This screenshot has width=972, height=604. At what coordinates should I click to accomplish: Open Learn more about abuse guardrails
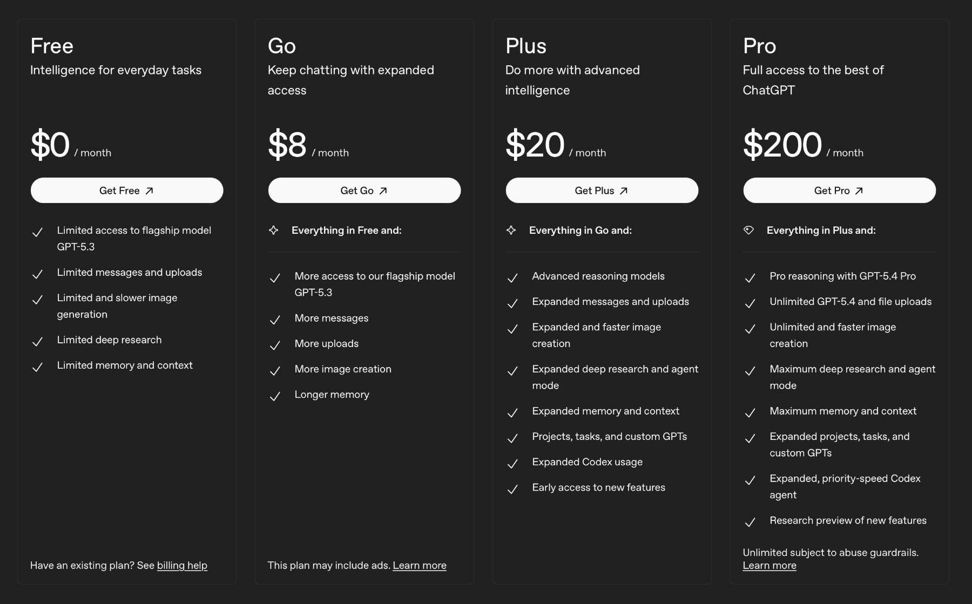click(769, 565)
